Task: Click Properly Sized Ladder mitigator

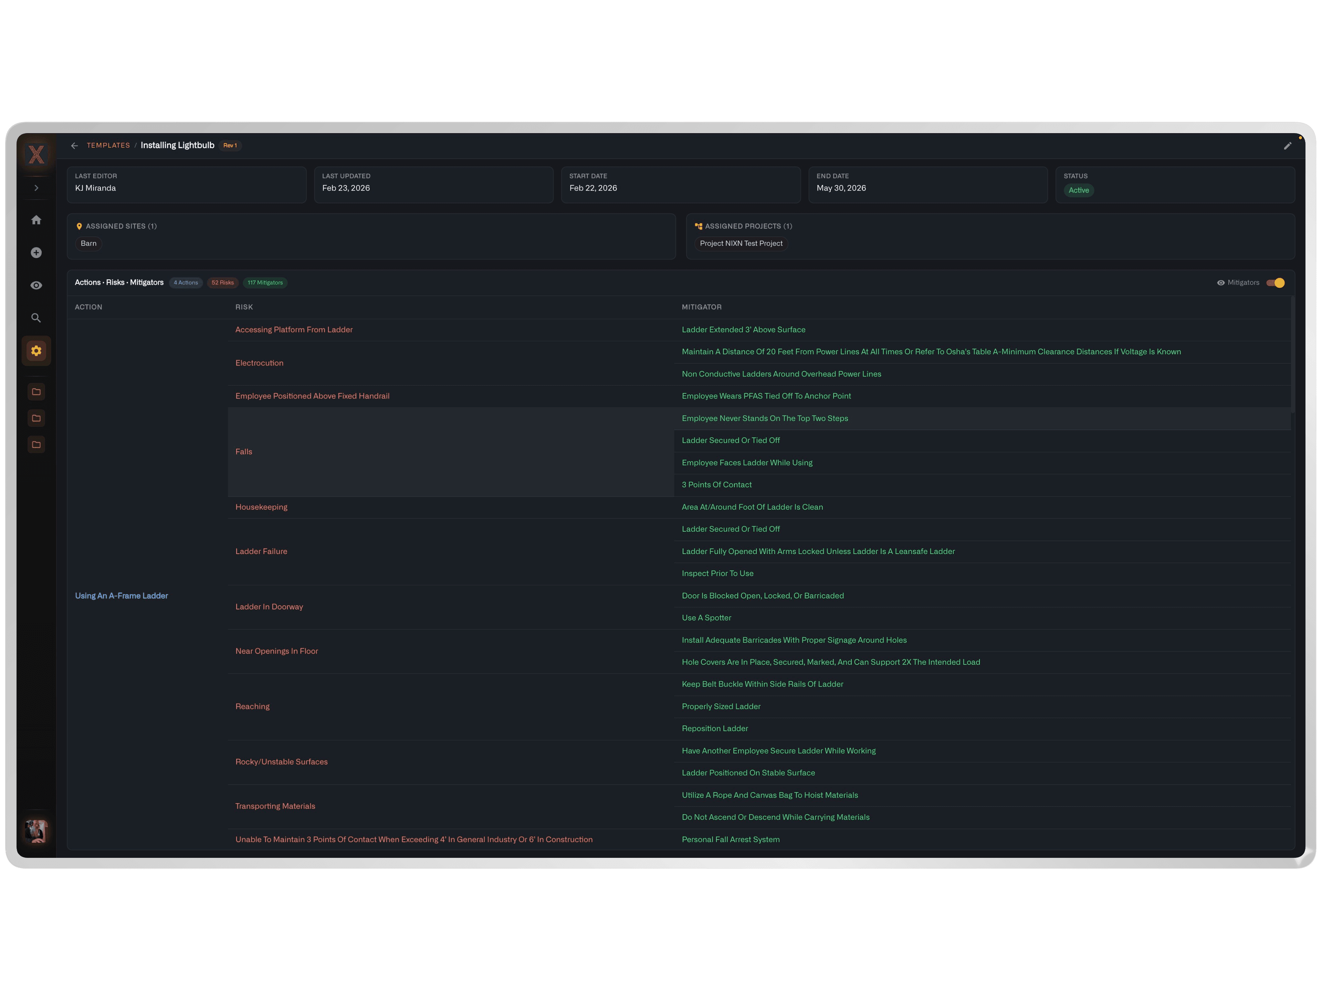Action: coord(721,706)
